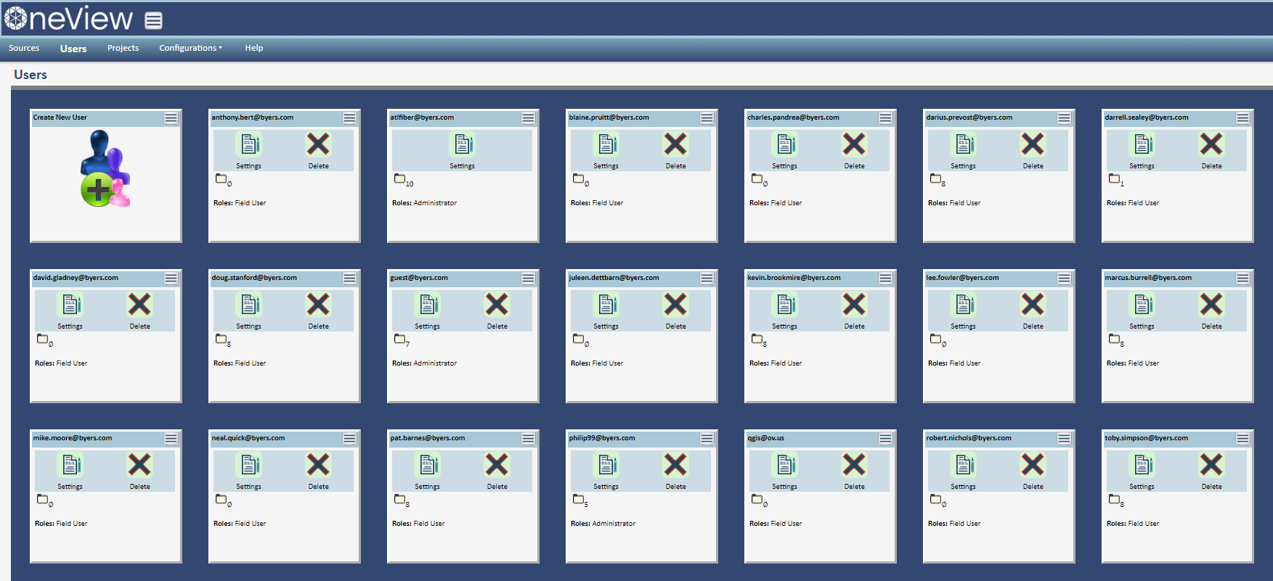The width and height of the screenshot is (1273, 581).
Task: Click folder icon on atlfiber@byers.com card
Action: [x=399, y=178]
